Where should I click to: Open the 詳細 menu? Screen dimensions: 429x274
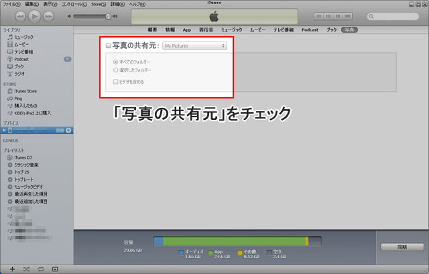click(x=118, y=4)
